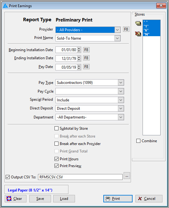
Task: Click F8 next to Beginning Installation Date
Action: [x=86, y=50]
